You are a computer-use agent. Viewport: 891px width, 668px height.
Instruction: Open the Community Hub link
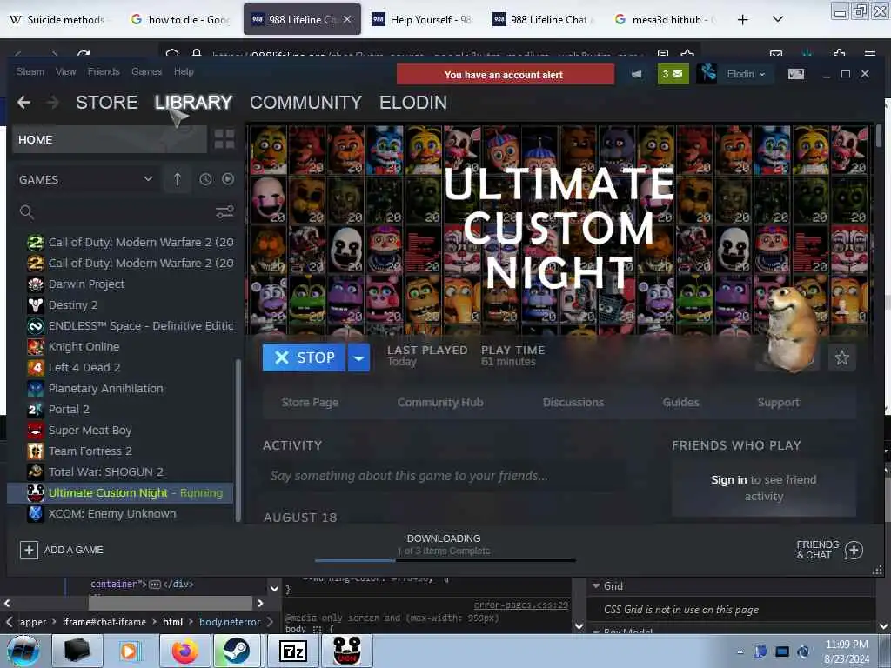[440, 402]
